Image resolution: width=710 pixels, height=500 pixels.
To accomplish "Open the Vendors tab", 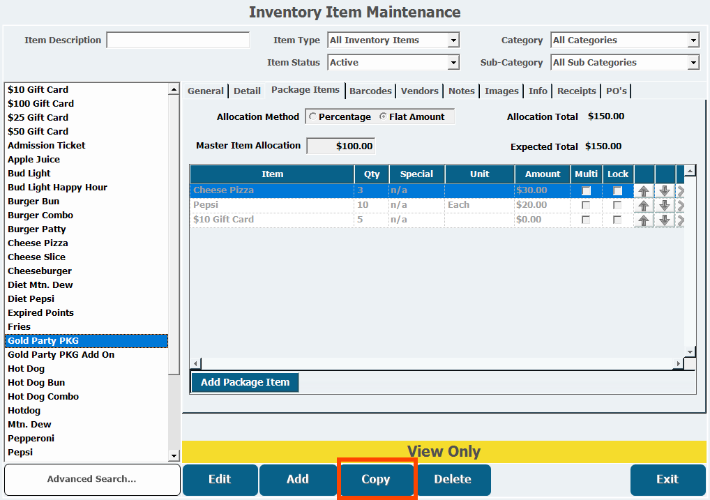I will coord(419,91).
